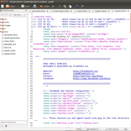Select index.html in the file browser
This screenshot has height=131, width=131.
point(9,41)
